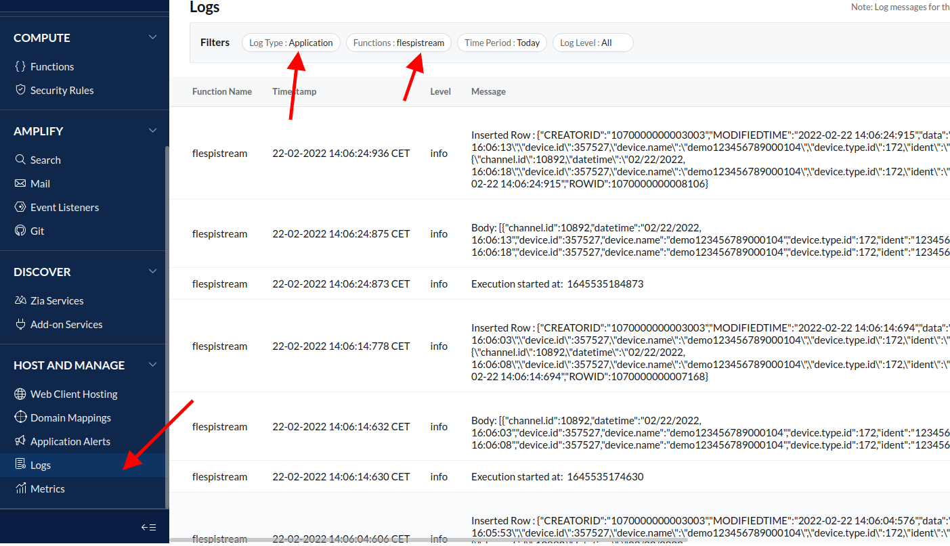This screenshot has width=950, height=546.
Task: Open Mail in the sidebar
Action: [x=40, y=183]
